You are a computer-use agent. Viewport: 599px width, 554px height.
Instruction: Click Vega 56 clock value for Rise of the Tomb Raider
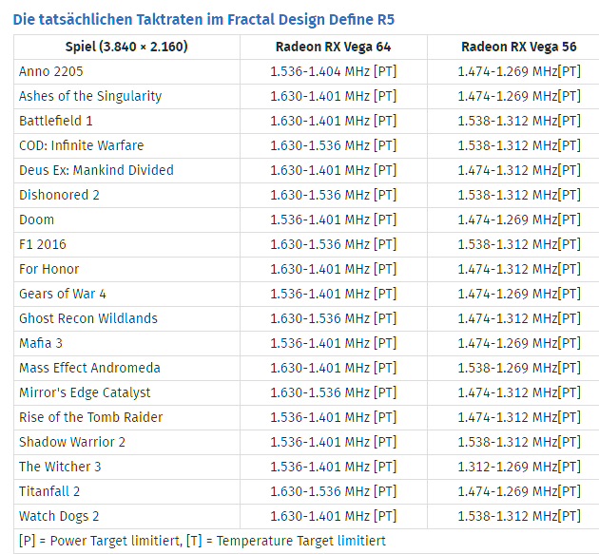(x=519, y=417)
